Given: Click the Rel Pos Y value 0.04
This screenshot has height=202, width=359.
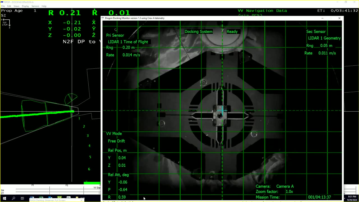Looking at the screenshot, I should tap(122, 158).
